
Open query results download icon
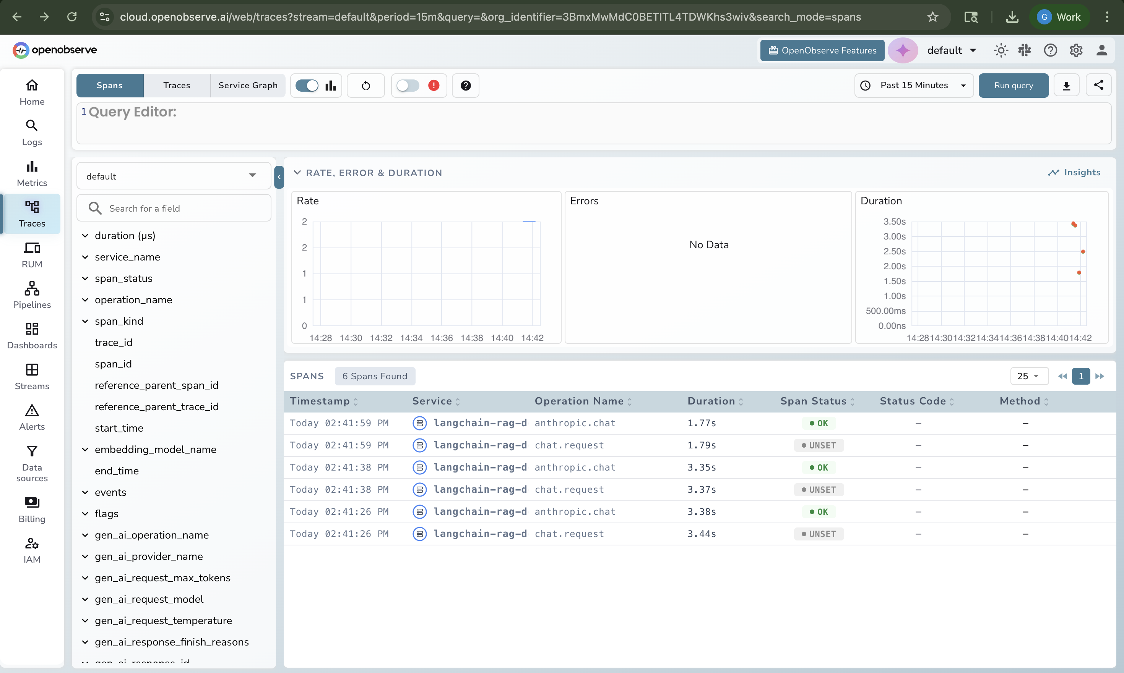click(1066, 85)
